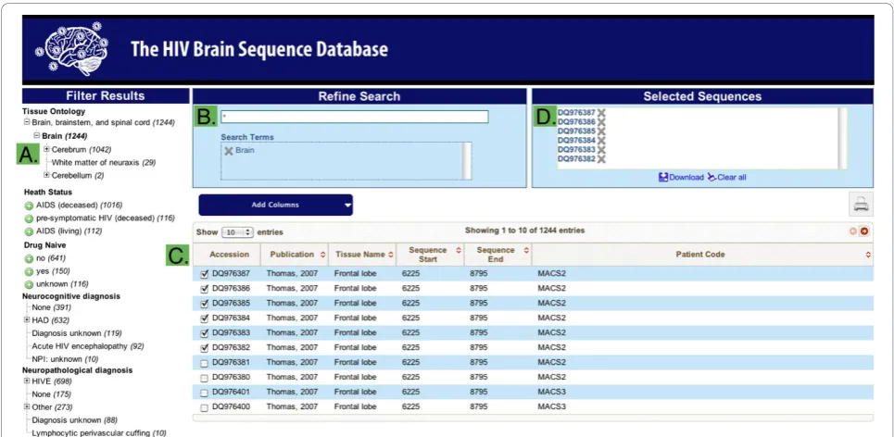Add pre-symptomatic HIV (deceased) filter
The height and width of the screenshot is (437, 894).
[29, 218]
